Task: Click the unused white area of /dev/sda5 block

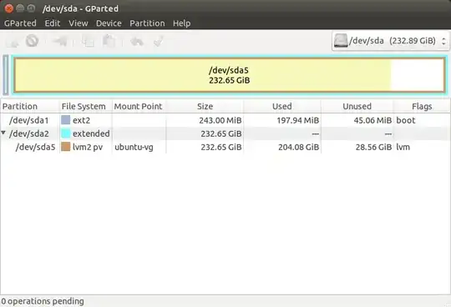Action: click(417, 75)
